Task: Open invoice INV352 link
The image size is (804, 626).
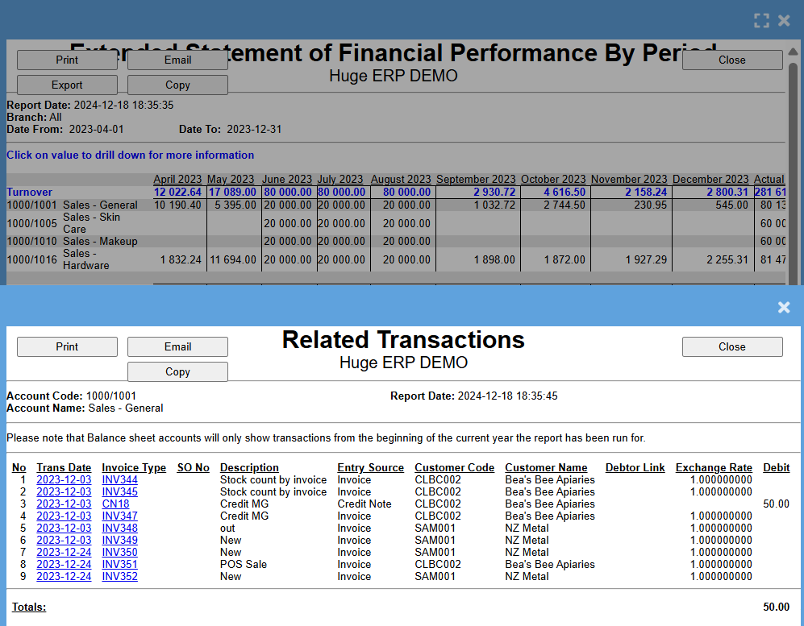Action: (119, 577)
